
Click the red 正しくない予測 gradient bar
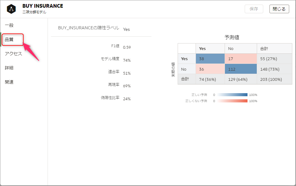point(232,101)
